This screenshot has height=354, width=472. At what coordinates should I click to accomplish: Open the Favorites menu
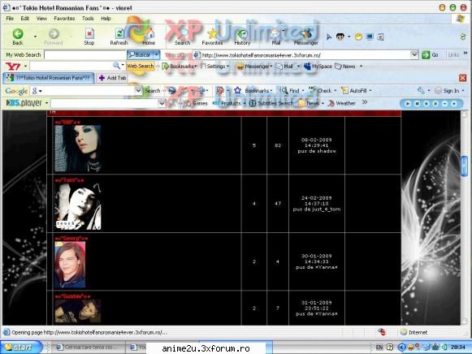click(64, 19)
